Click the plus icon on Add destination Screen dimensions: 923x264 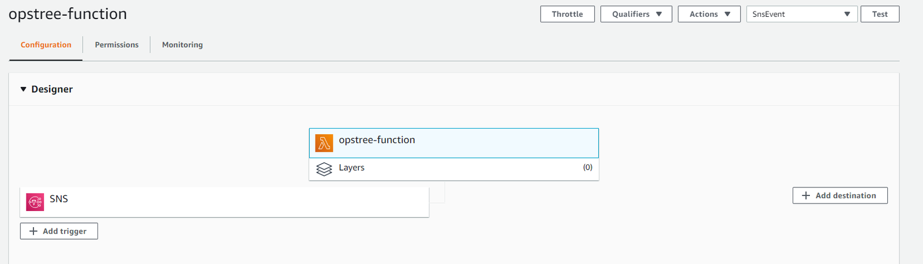click(x=806, y=195)
